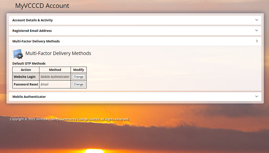This screenshot has height=153, width=269.
Task: Click Multi-Factor Delivery Methods large heading
Action: pyautogui.click(x=58, y=53)
